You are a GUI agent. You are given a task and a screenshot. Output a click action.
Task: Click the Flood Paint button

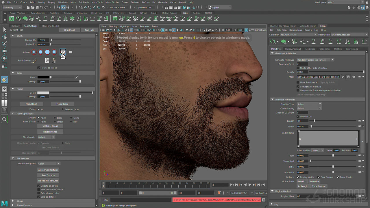[31, 104]
